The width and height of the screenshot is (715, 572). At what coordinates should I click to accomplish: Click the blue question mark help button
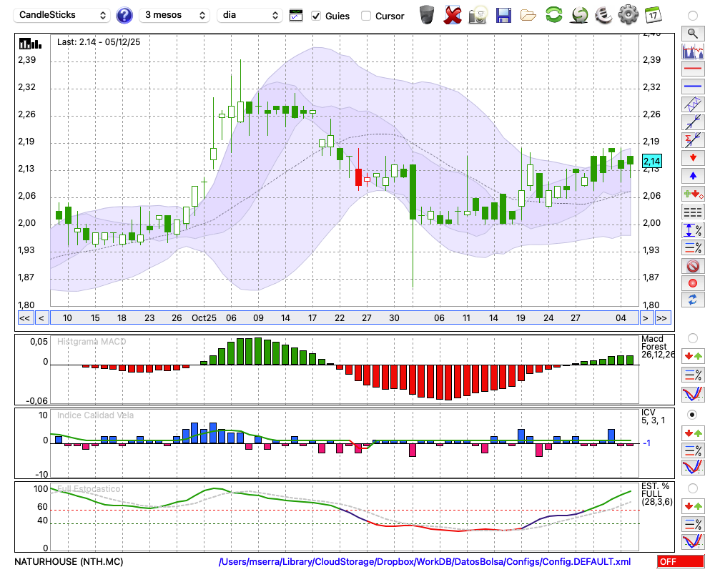[x=124, y=15]
